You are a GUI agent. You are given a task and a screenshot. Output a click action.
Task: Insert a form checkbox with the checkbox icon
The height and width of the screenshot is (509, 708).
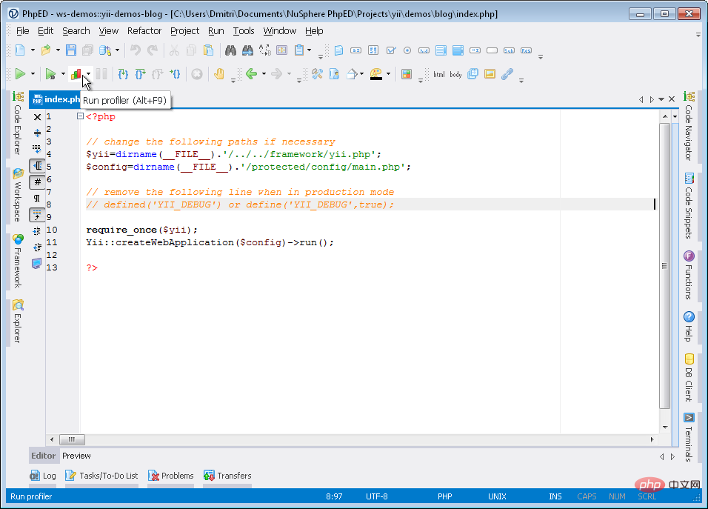coord(391,50)
